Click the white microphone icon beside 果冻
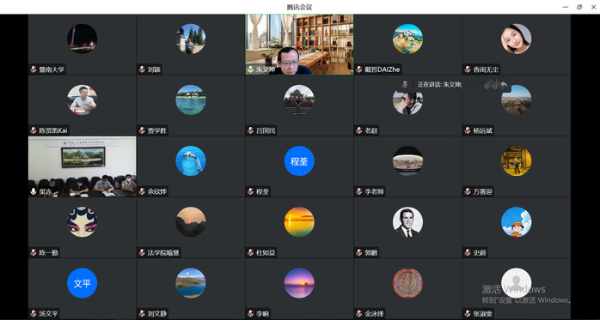Viewport: 600px width, 320px height. point(34,191)
